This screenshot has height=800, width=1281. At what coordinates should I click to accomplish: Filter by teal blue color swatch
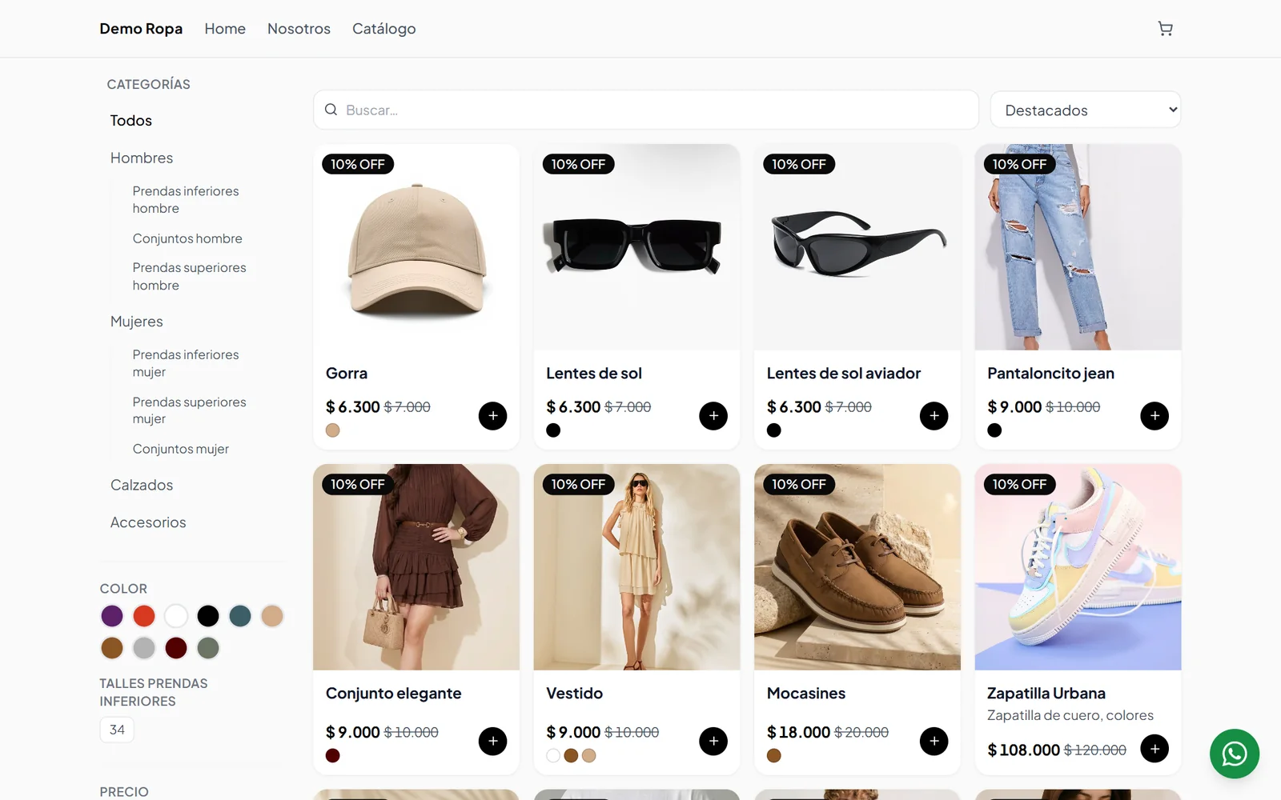coord(240,616)
